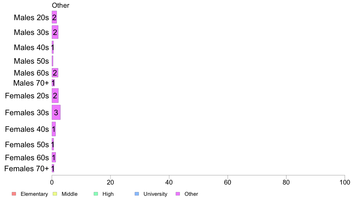Image resolution: width=353 pixels, height=218 pixels.
Task: Click the Middle yellow legend swatch
Action: click(x=55, y=194)
